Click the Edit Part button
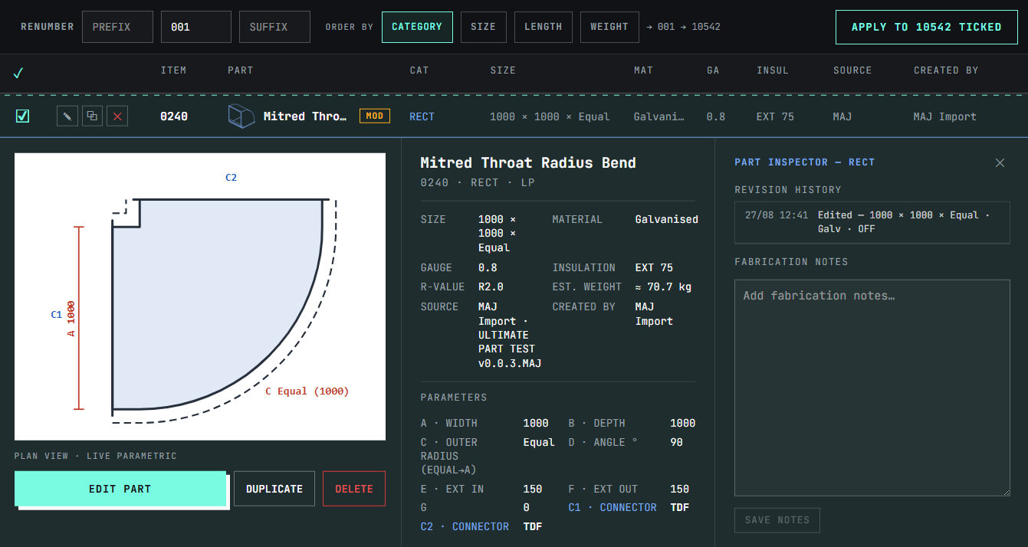1028x547 pixels. pyautogui.click(x=120, y=489)
